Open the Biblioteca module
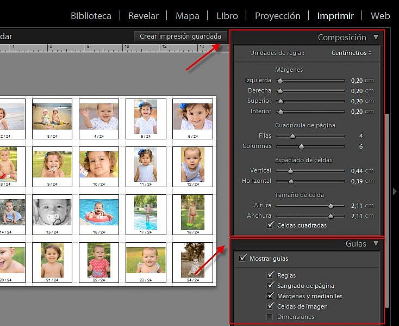Viewport: 399px width, 326px height. click(x=91, y=16)
